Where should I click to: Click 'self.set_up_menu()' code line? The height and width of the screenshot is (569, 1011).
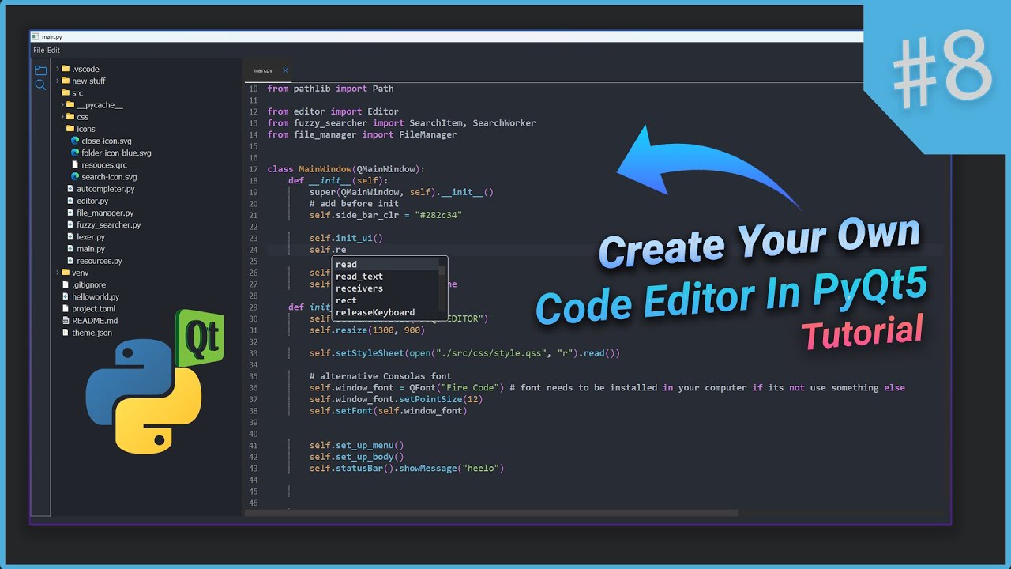tap(356, 445)
